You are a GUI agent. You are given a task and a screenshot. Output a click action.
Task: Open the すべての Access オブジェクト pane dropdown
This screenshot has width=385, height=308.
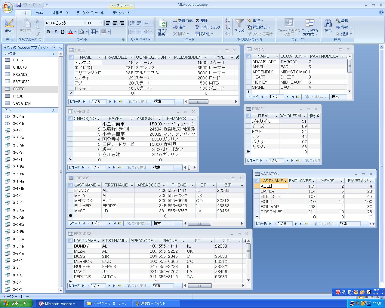pos(54,48)
